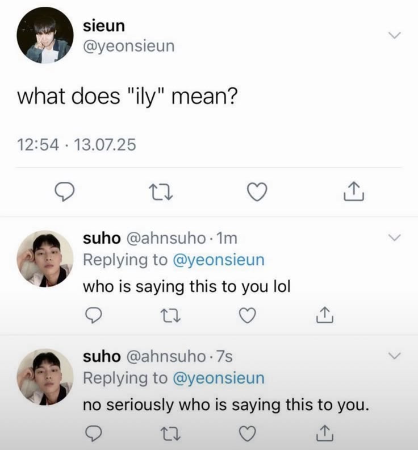Viewport: 418px width, 450px height.
Task: Open tweet timestamp 12:54 · 13.07.25
Action: pyautogui.click(x=76, y=144)
